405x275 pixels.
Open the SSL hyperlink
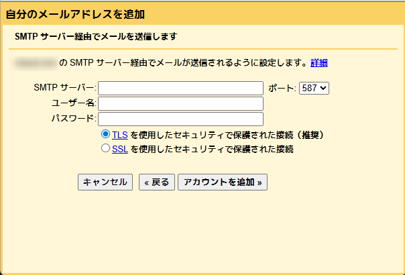pos(120,149)
